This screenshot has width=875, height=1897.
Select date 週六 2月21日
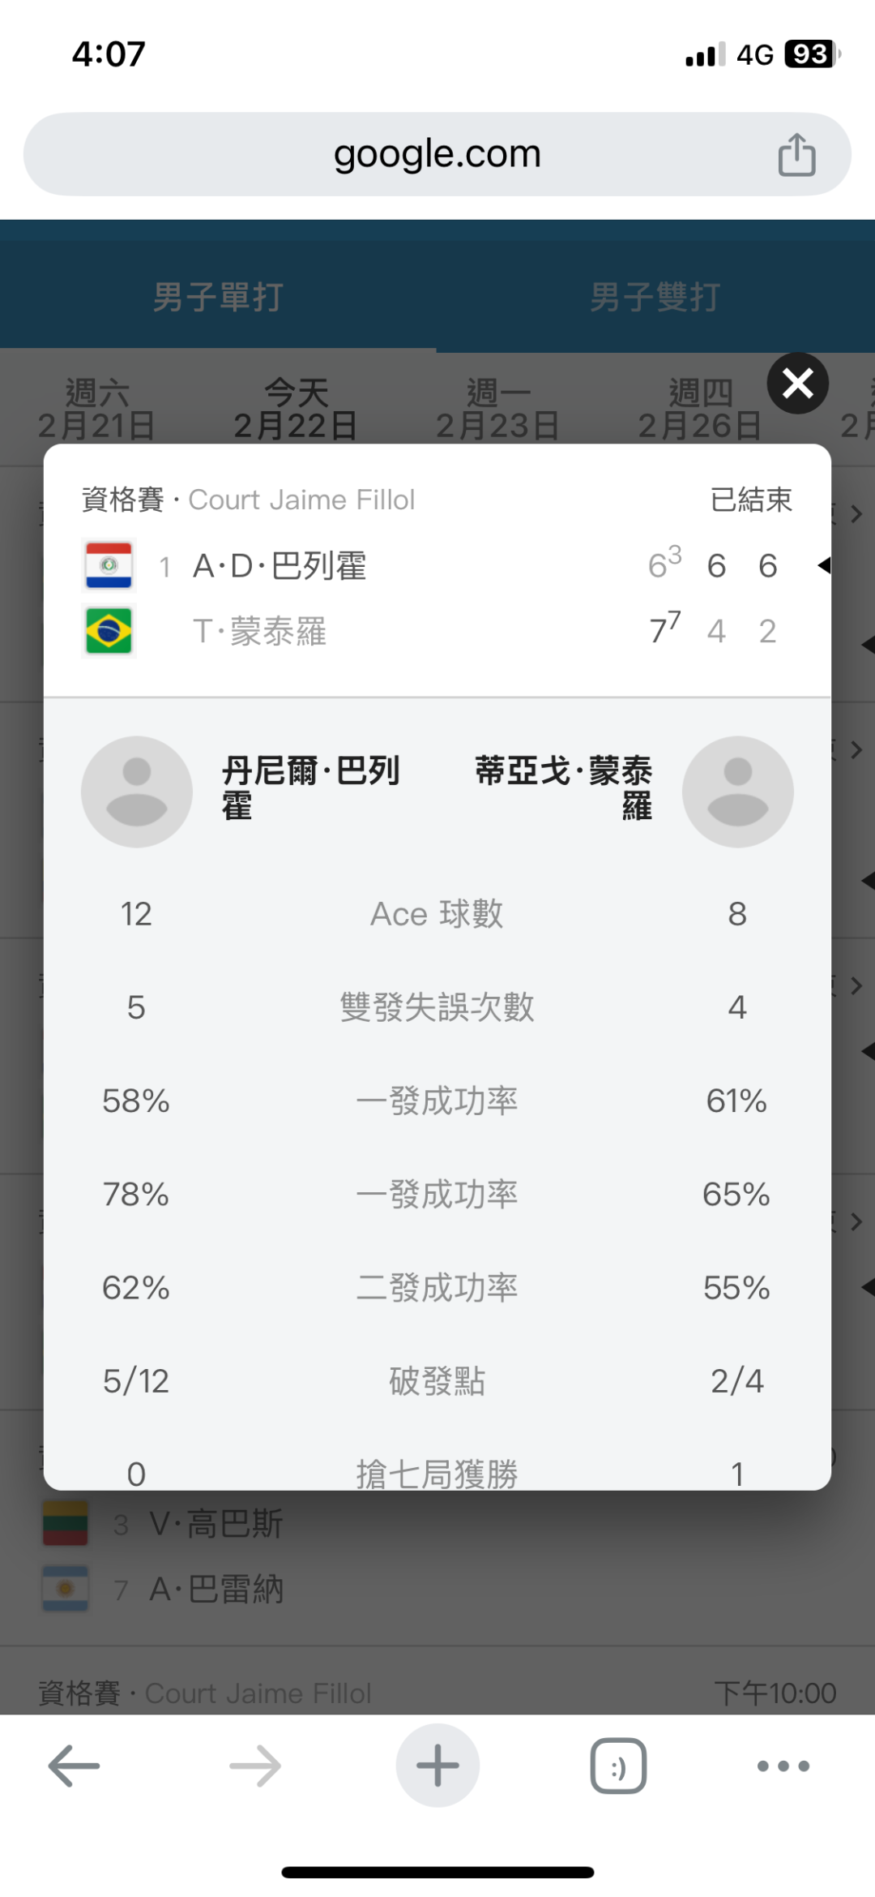(x=96, y=409)
